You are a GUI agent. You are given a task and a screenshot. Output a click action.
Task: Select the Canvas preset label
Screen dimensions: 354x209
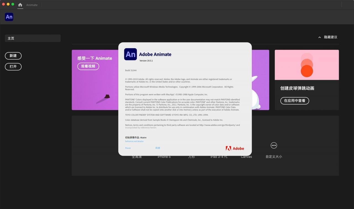(x=246, y=157)
